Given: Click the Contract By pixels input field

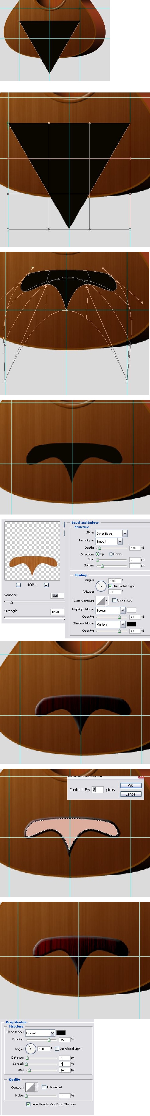Looking at the screenshot, I should pos(98,789).
